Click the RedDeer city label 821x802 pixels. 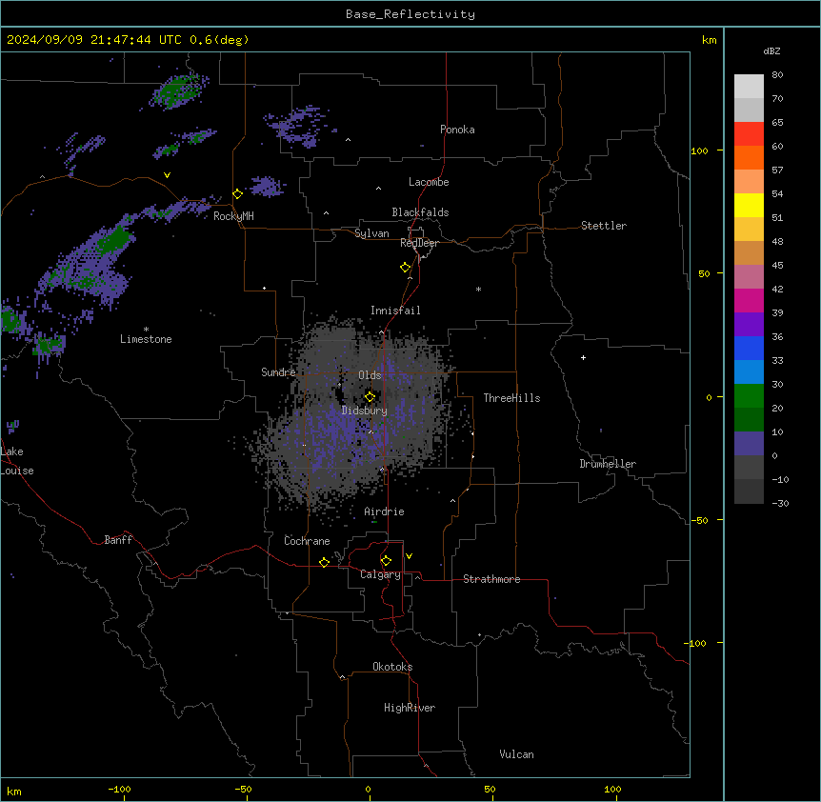[x=419, y=243]
